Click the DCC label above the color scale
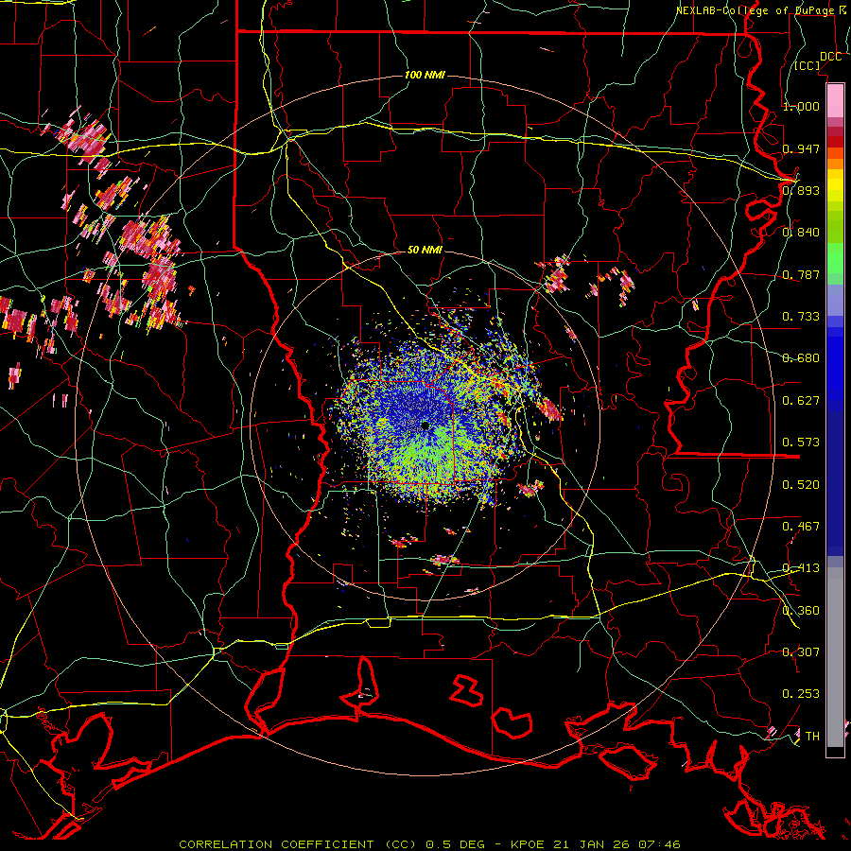The image size is (851, 851). (831, 57)
